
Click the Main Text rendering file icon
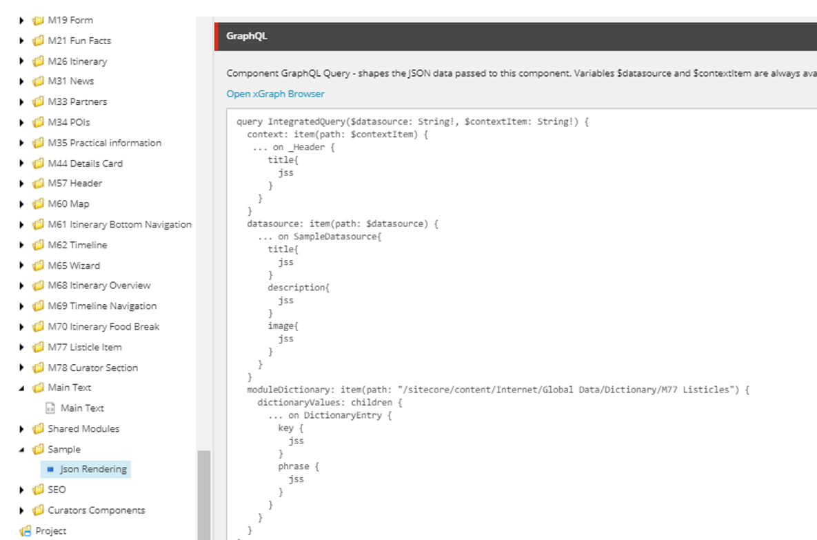(x=50, y=408)
